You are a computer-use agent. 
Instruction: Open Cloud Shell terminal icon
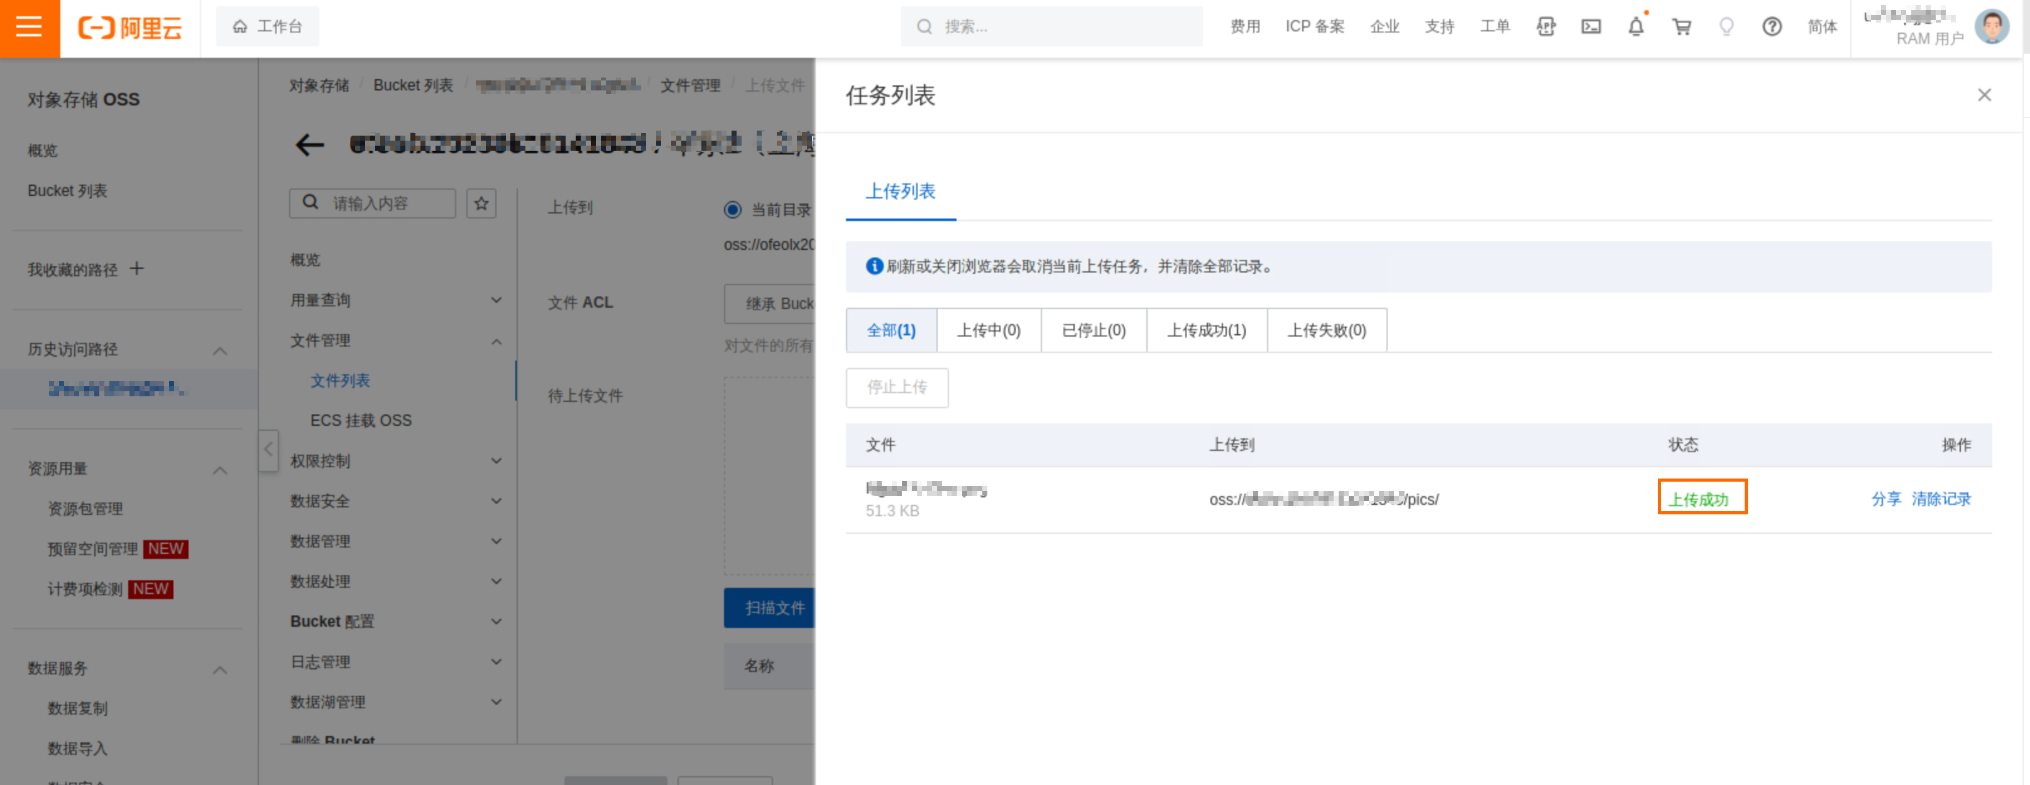(1590, 27)
